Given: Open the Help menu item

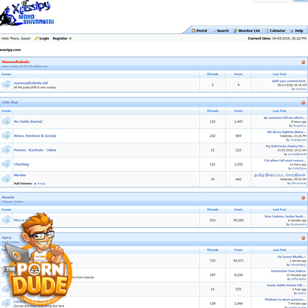Looking at the screenshot, I should pos(297,31).
